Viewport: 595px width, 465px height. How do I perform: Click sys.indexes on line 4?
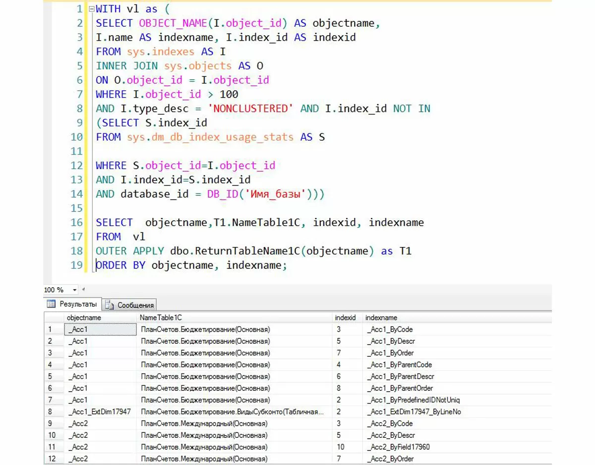coord(161,52)
